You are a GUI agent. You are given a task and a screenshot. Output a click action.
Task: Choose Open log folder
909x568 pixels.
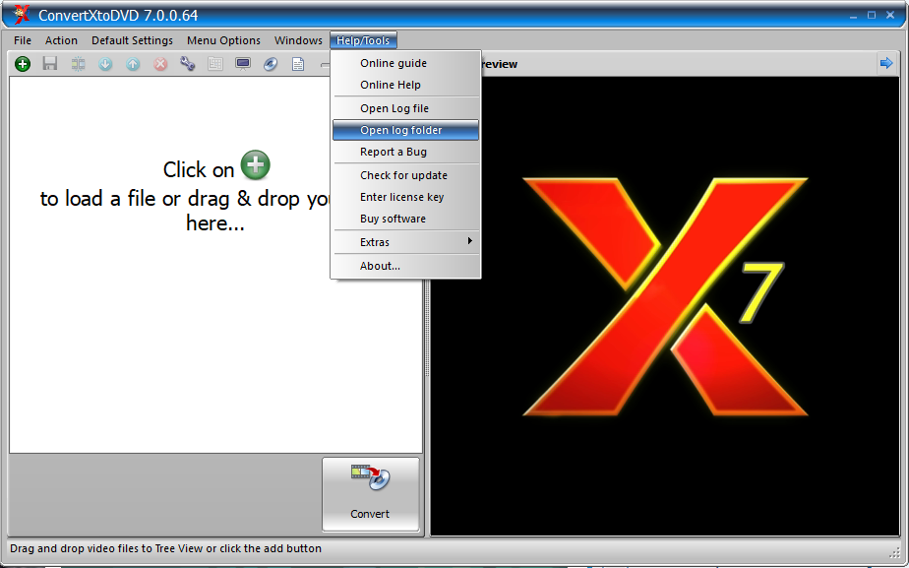pos(405,130)
